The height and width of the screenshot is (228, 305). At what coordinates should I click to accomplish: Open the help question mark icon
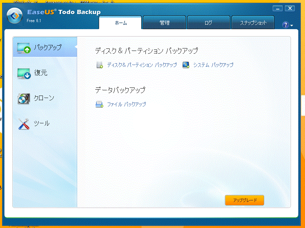tap(285, 25)
